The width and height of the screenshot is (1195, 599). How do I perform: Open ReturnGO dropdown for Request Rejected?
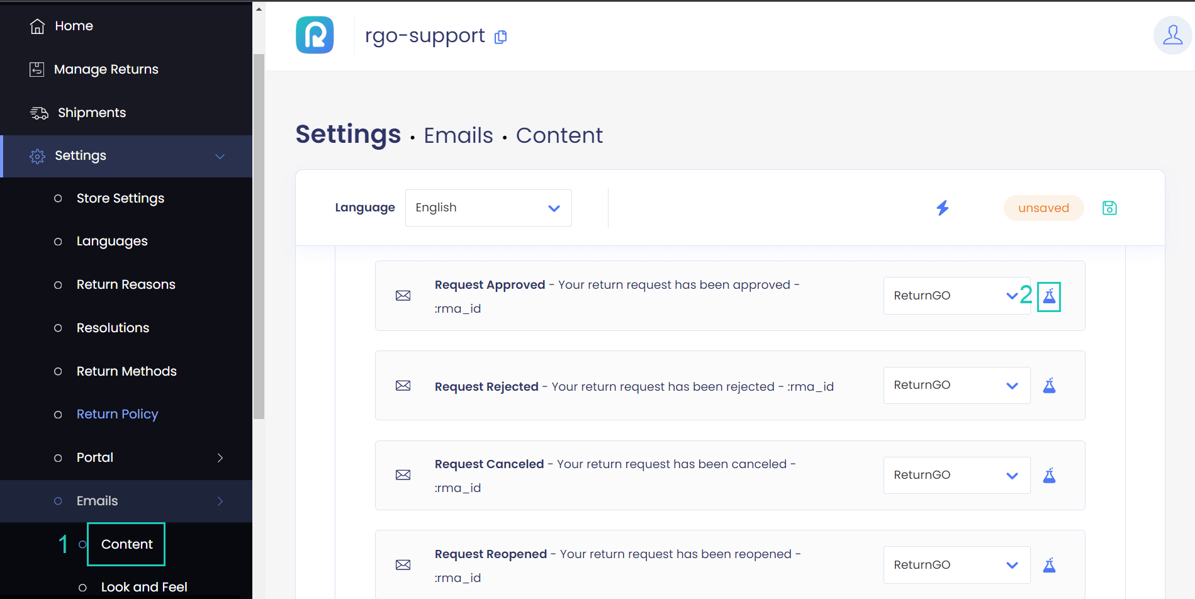coord(956,385)
